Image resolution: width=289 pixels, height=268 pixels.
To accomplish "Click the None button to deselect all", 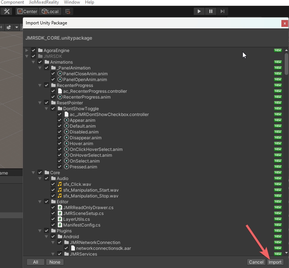I will [55, 262].
